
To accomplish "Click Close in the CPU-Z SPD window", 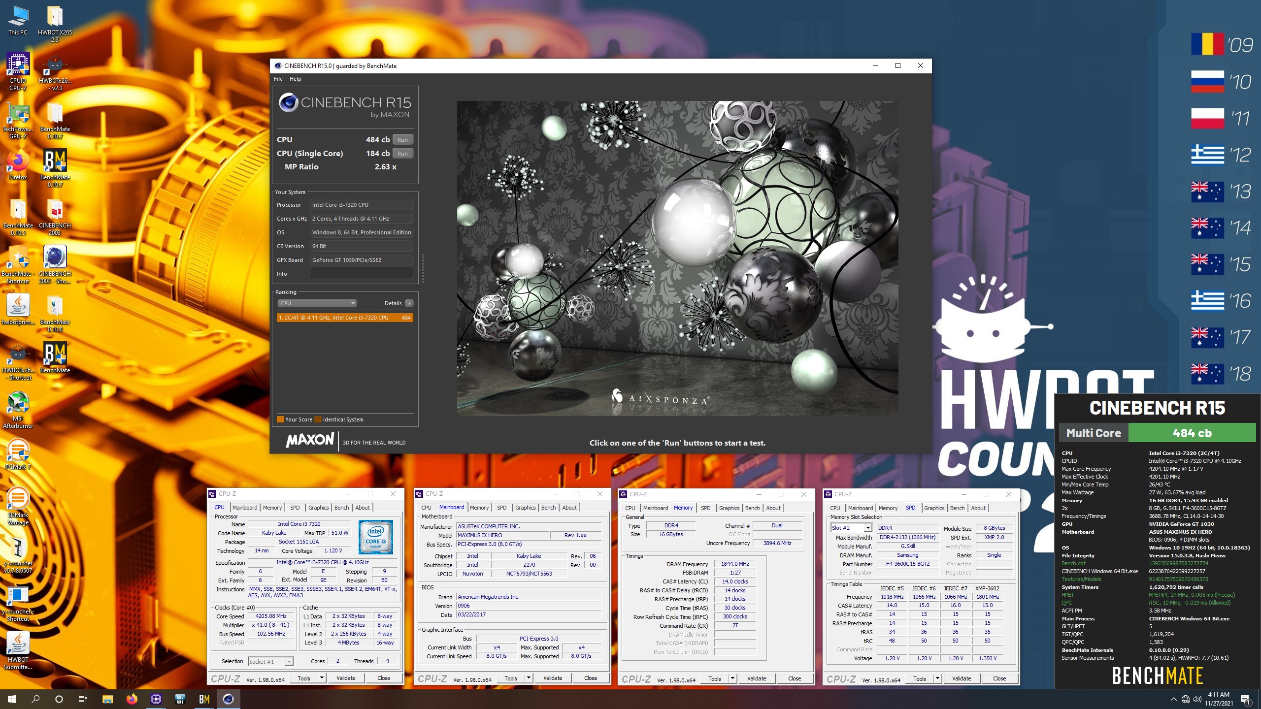I will click(999, 678).
